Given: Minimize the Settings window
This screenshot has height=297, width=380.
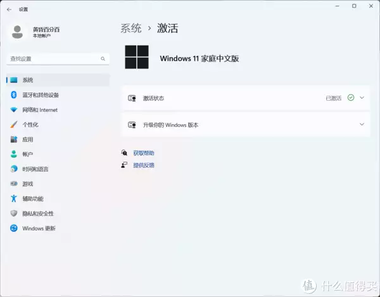Looking at the screenshot, I should (x=337, y=6).
